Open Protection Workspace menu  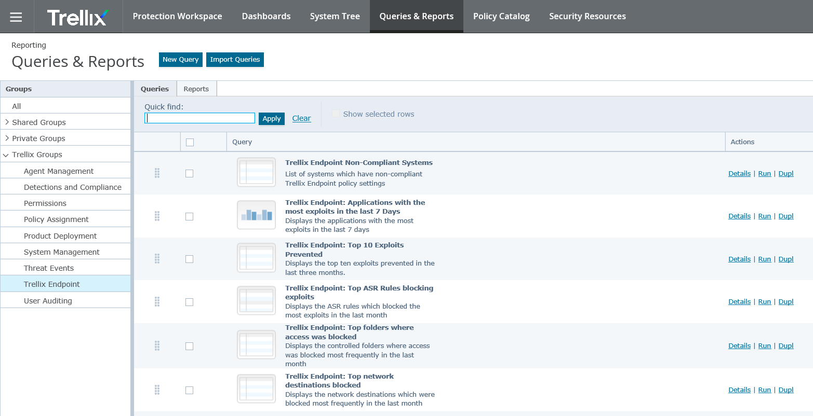pyautogui.click(x=177, y=16)
